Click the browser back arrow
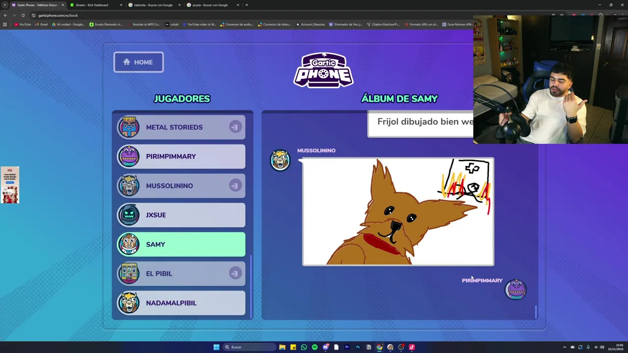This screenshot has height=353, width=628. point(5,15)
